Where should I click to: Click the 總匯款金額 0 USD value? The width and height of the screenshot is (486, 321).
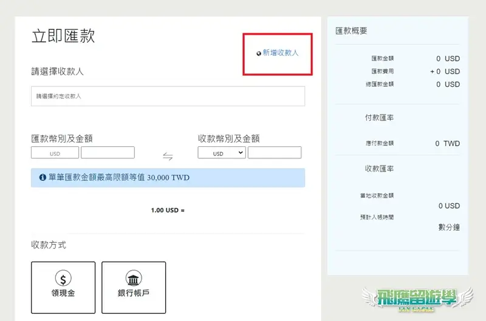coord(448,84)
